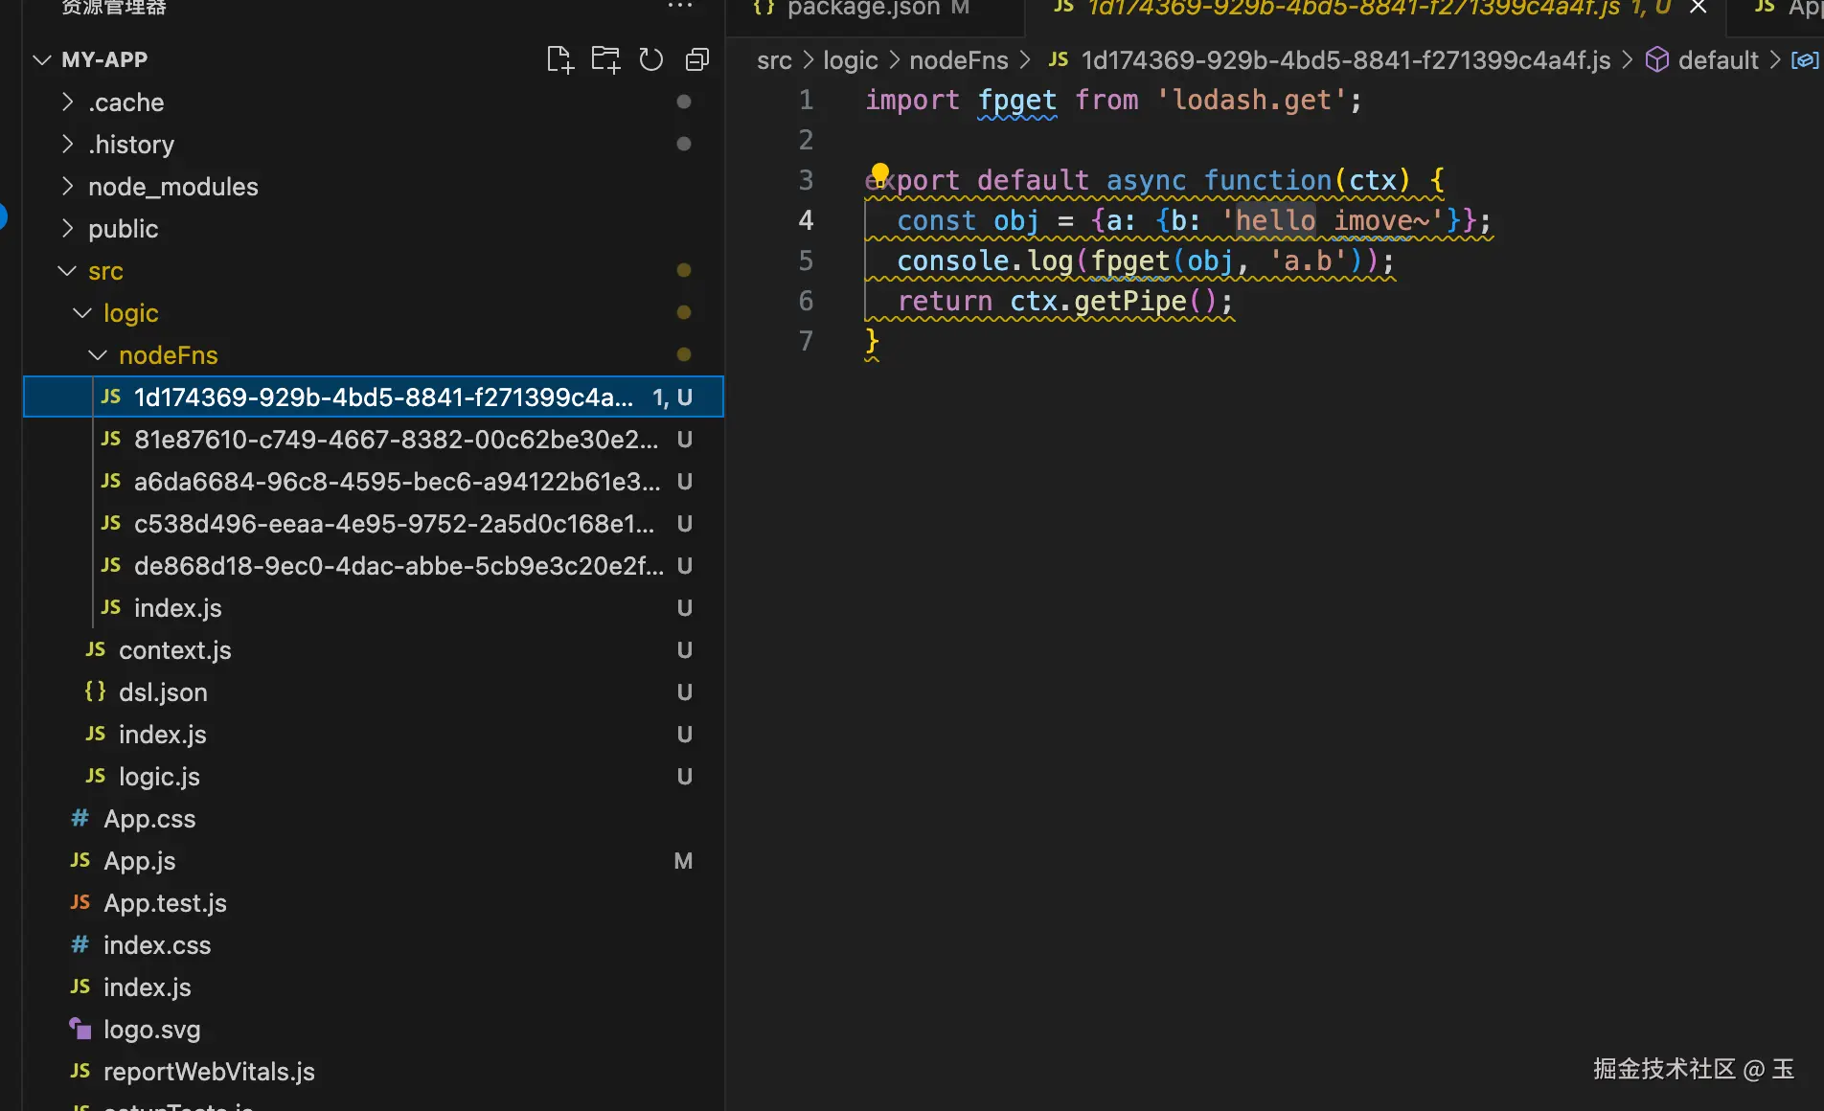Click line number 1 in the gutter
1824x1111 pixels.
click(806, 100)
